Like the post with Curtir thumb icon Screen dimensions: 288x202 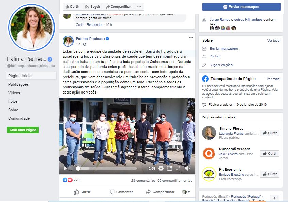point(82,192)
